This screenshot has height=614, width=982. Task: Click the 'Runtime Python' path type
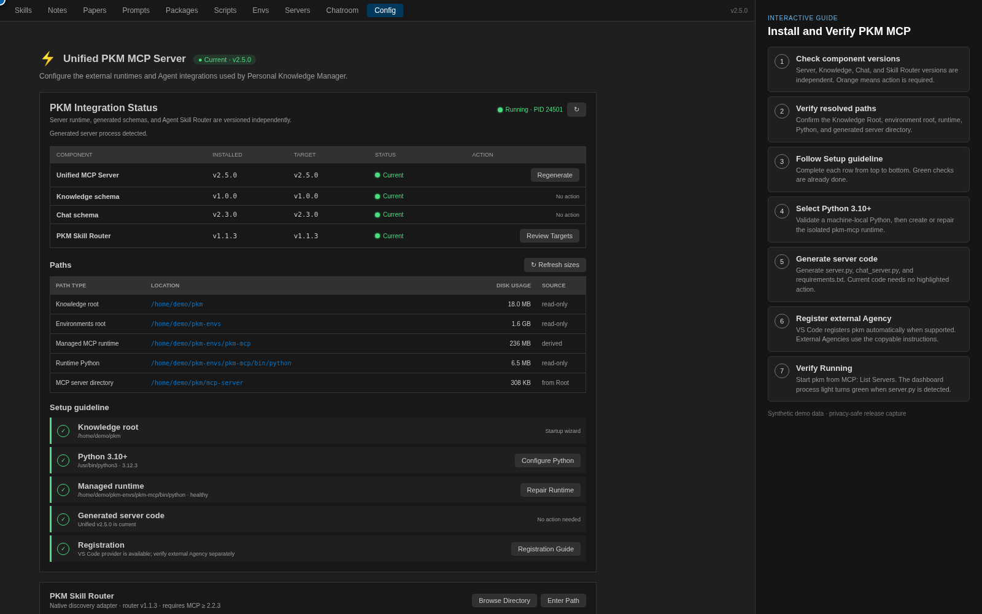pos(77,363)
